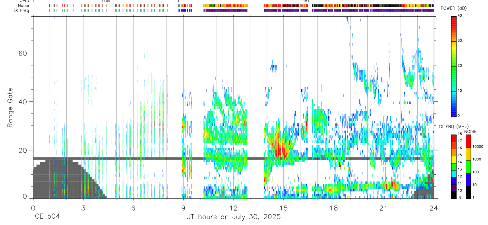Click the 60 tick on Range Gate axis
Screen dimensions: 488x225
(x=23, y=53)
